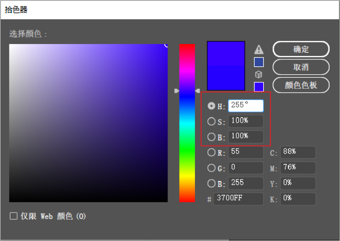
Task: Click the hex color code field
Action: 238,199
